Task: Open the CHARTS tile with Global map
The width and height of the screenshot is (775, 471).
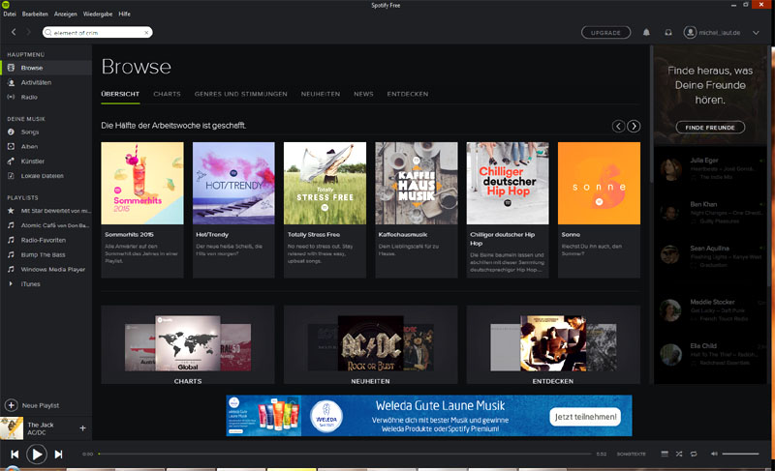Action: [188, 344]
